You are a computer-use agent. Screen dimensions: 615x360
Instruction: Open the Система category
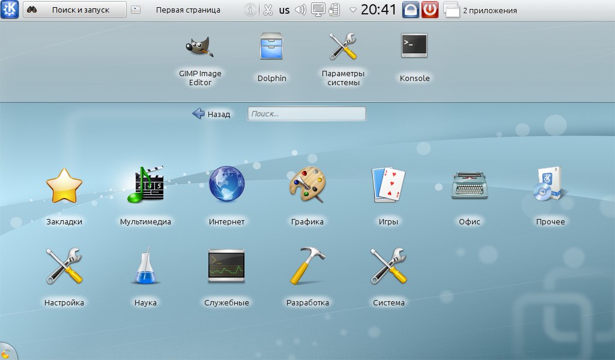(389, 277)
